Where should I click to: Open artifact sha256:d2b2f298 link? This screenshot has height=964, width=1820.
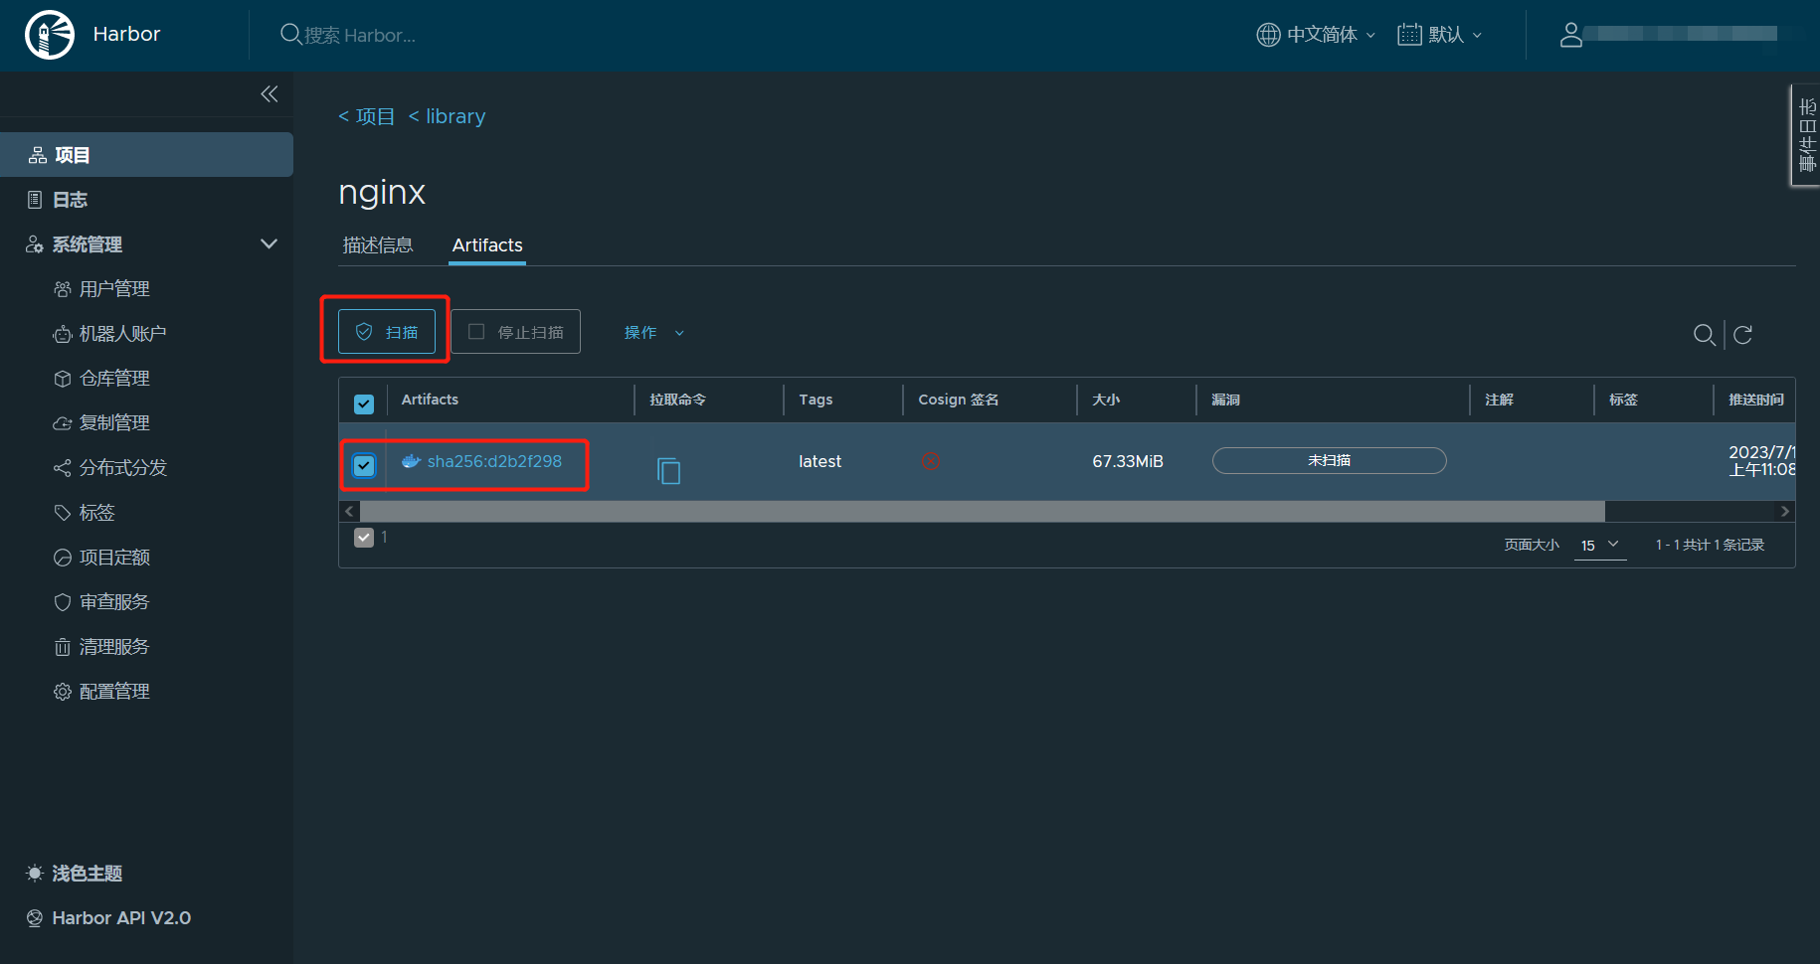click(494, 461)
